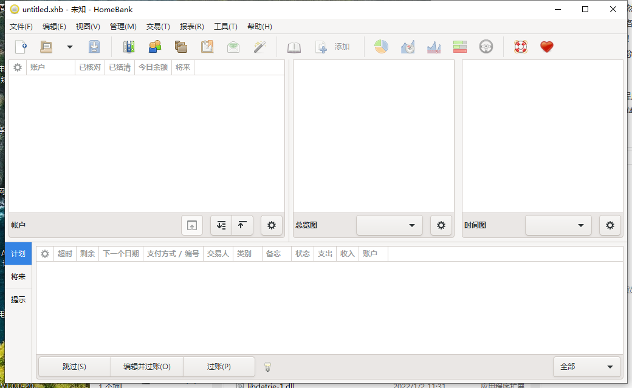The image size is (632, 388).
Task: Open the payees manager
Action: pyautogui.click(x=154, y=46)
